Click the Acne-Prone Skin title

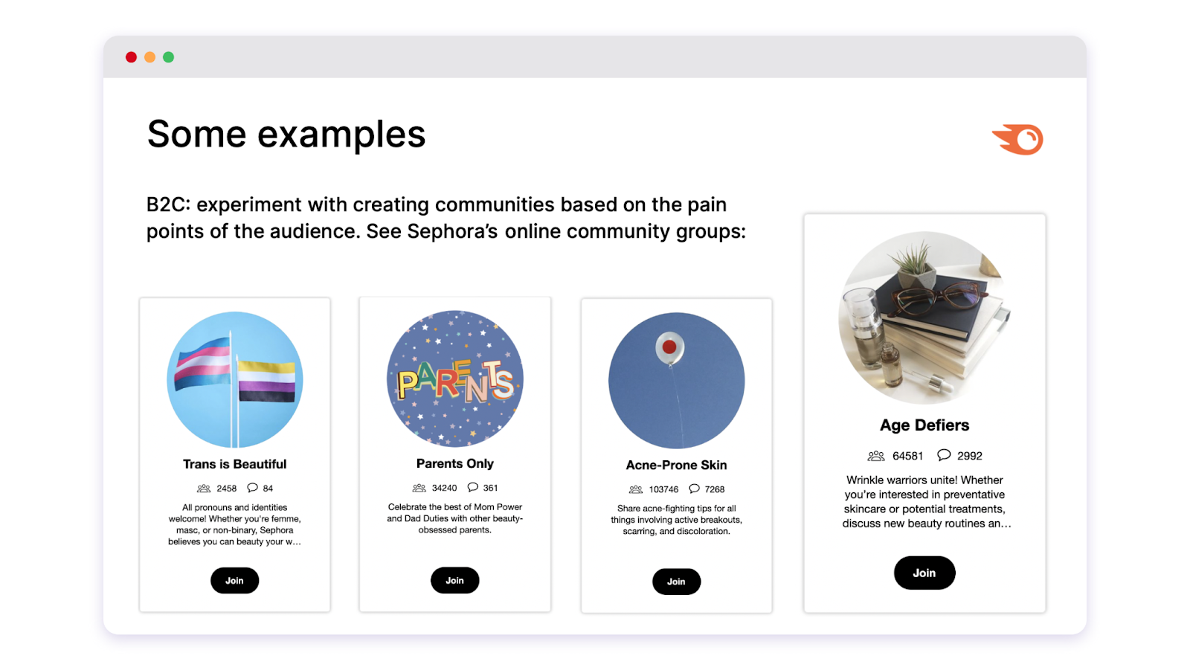676,465
